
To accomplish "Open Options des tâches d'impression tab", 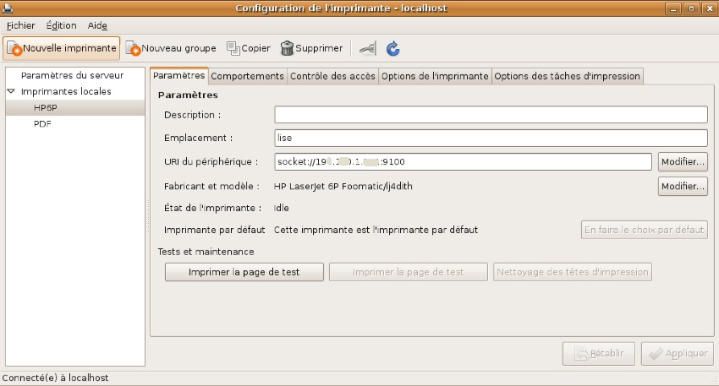I will pos(567,76).
